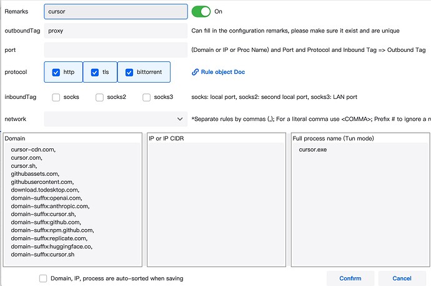
Task: Enable the socks3 inboundTag checkbox
Action: (147, 97)
